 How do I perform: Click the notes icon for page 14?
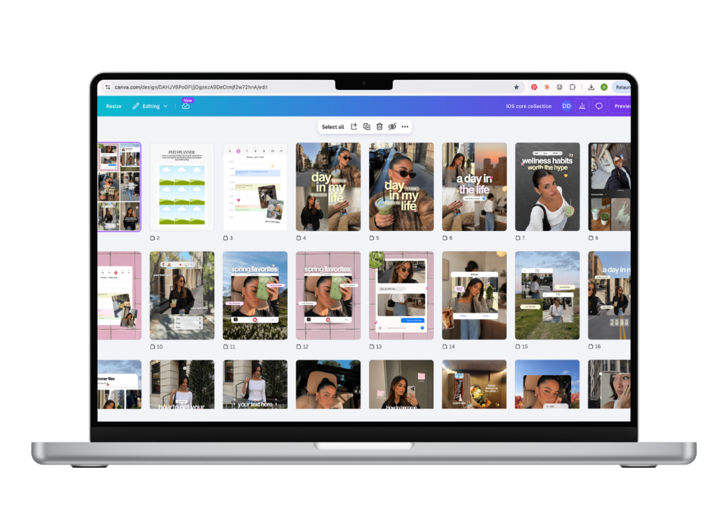point(445,347)
